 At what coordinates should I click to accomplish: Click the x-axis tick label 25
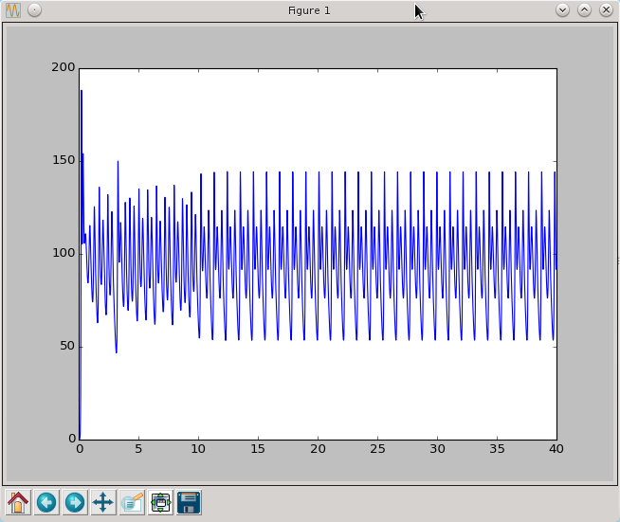coord(377,449)
